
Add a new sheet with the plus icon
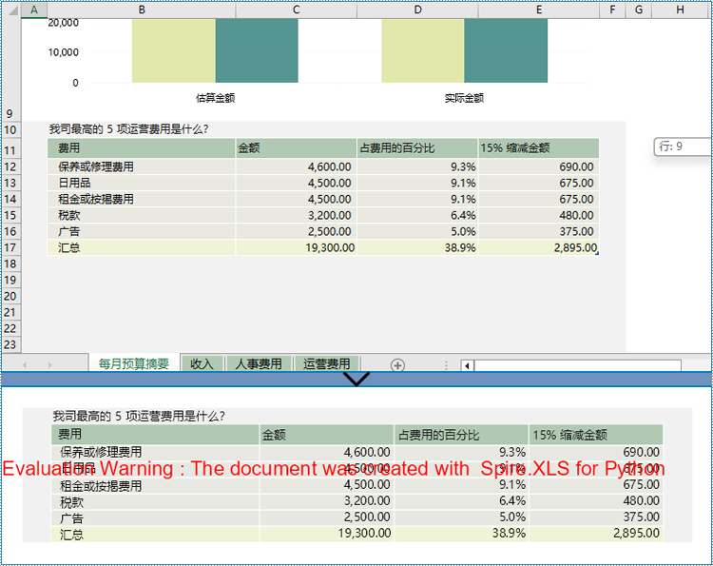(397, 365)
